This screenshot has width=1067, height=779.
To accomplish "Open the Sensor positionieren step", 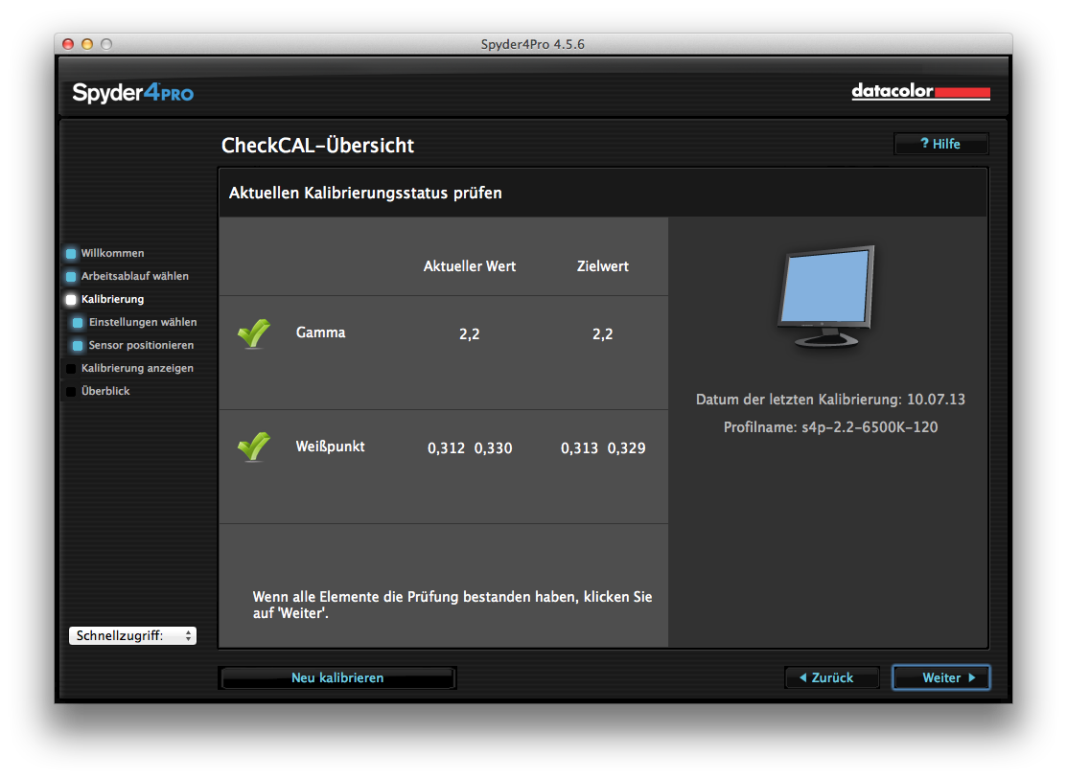I will pyautogui.click(x=141, y=345).
